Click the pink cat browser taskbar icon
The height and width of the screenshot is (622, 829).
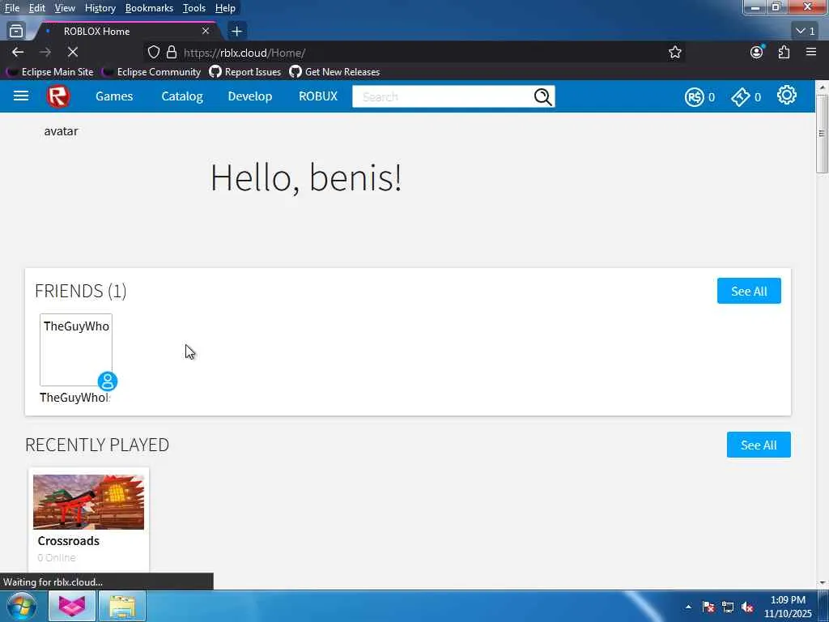pyautogui.click(x=72, y=606)
